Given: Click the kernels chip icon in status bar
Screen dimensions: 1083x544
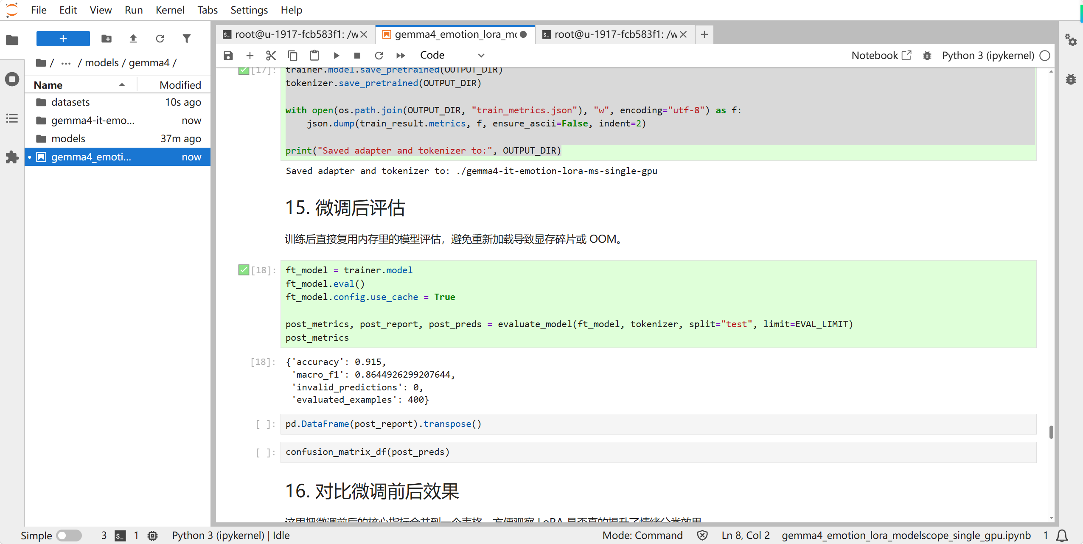Looking at the screenshot, I should pyautogui.click(x=153, y=536).
